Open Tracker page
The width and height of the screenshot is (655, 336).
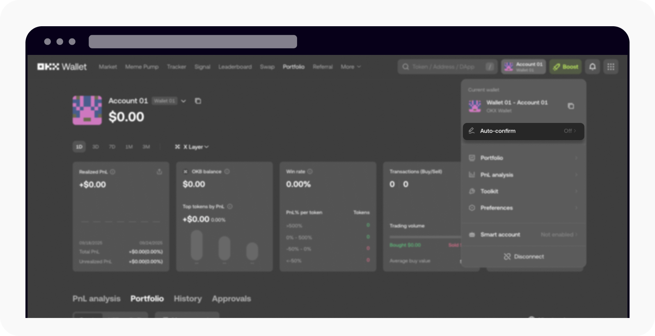coord(176,67)
